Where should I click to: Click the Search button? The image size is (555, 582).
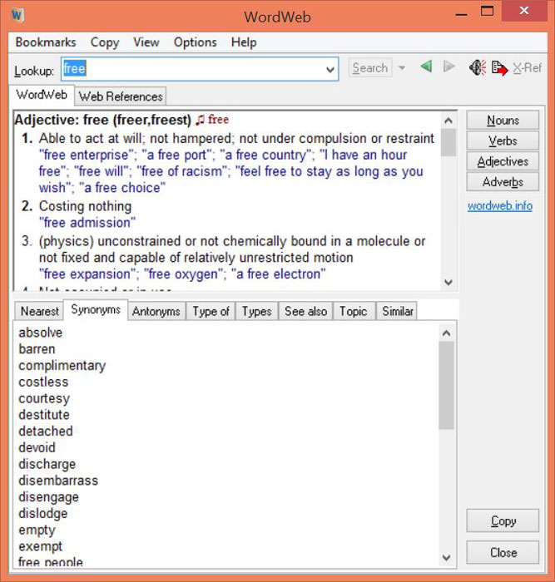coord(370,68)
